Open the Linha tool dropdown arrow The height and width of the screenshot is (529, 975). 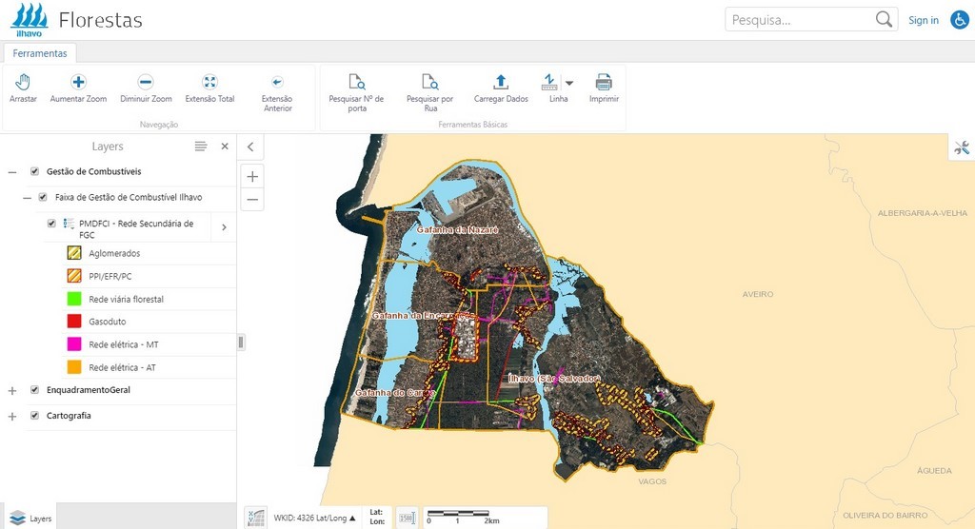569,83
